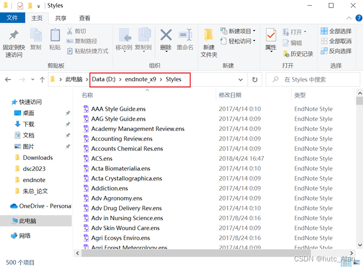Go forward with the right arrow button
The width and height of the screenshot is (363, 267).
click(x=22, y=80)
